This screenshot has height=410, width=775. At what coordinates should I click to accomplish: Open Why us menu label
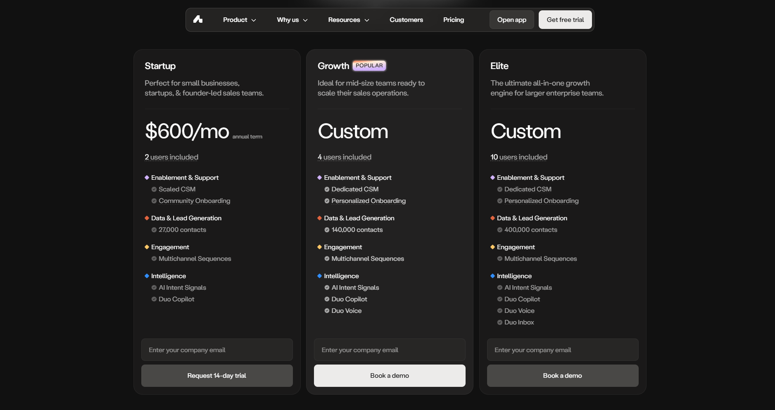point(288,19)
